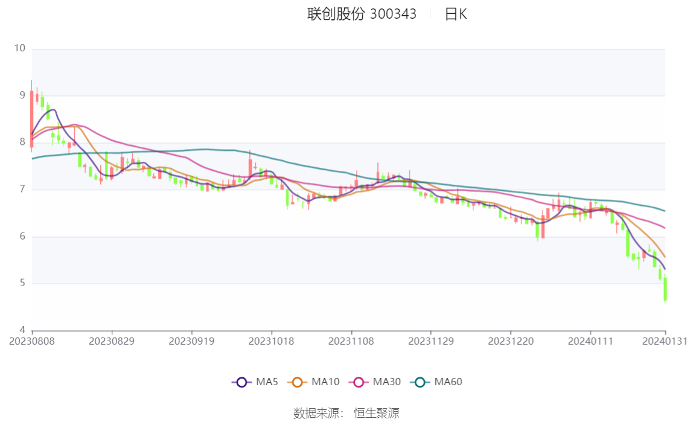
Task: Click the last green candlestick near 20240131
Action: point(665,289)
